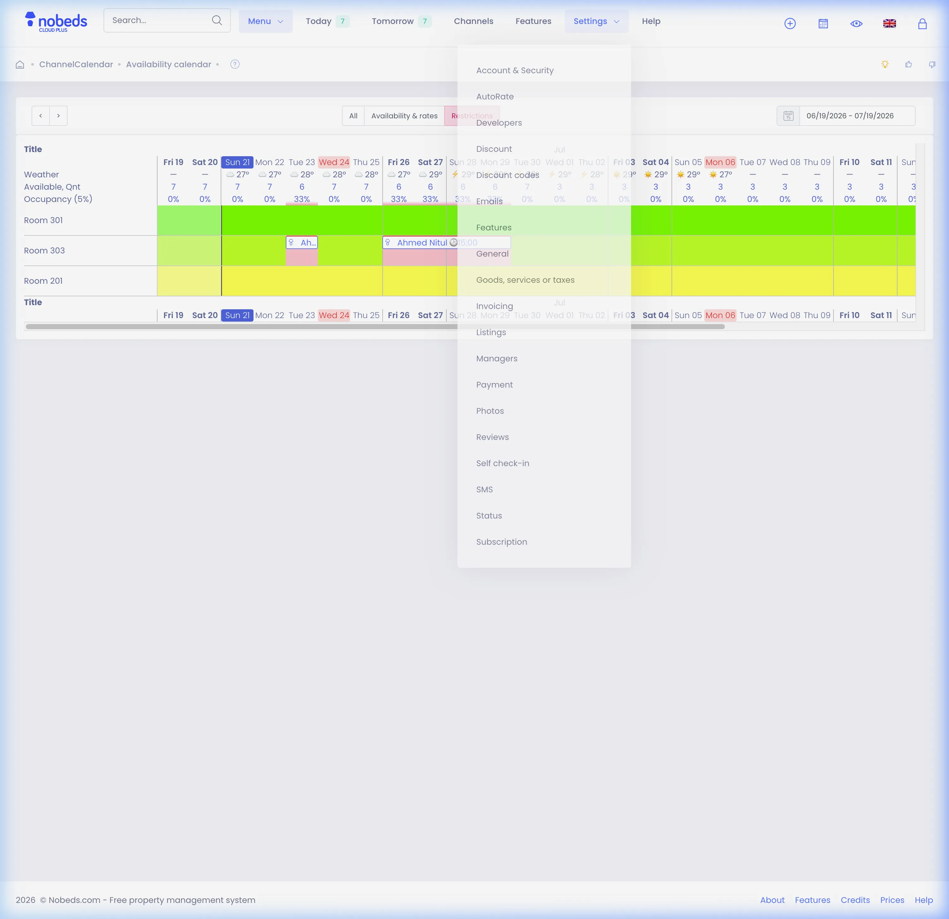Select Availability & rates view
This screenshot has height=919, width=949.
(x=404, y=116)
